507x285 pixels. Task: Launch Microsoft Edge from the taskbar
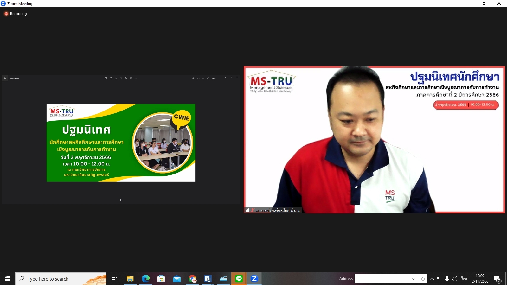click(x=146, y=279)
